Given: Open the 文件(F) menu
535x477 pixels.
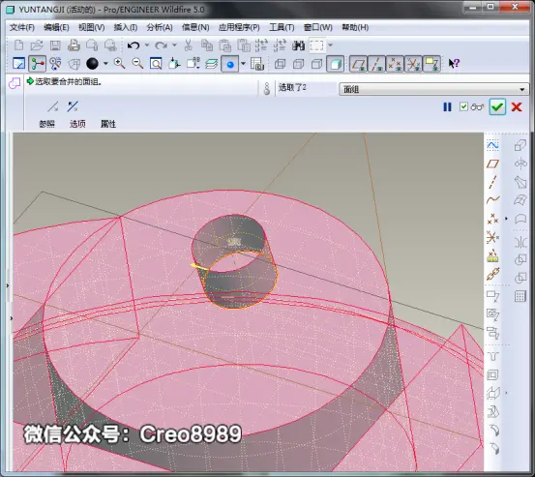Looking at the screenshot, I should 22,27.
